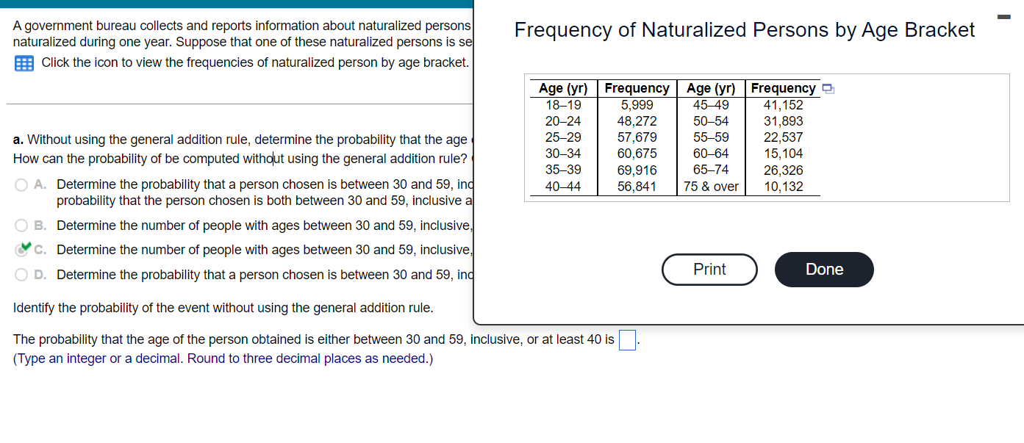The height and width of the screenshot is (443, 1024).
Task: Click the 'Type an integer or a decimal' hint
Action: click(x=223, y=359)
